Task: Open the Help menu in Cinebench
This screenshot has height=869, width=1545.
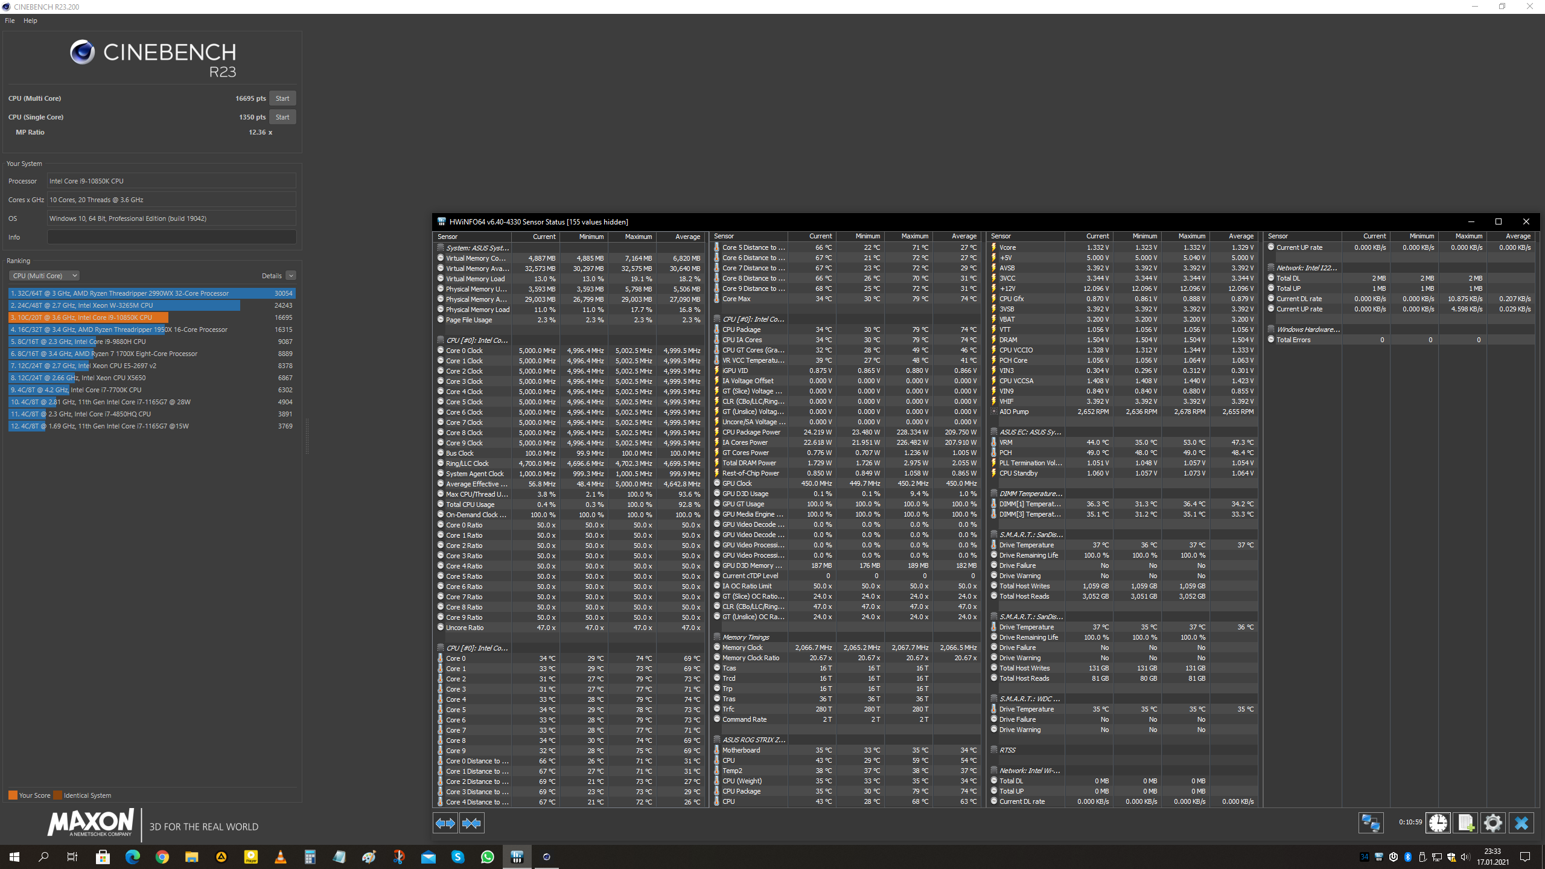Action: coord(30,21)
